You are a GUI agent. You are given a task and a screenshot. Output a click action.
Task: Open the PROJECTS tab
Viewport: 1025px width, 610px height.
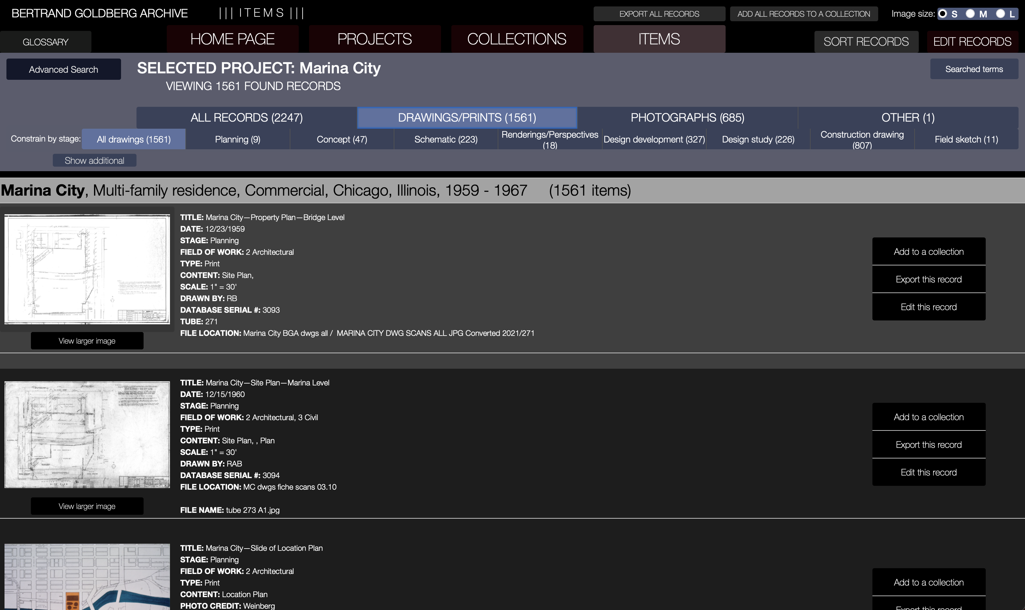(375, 39)
